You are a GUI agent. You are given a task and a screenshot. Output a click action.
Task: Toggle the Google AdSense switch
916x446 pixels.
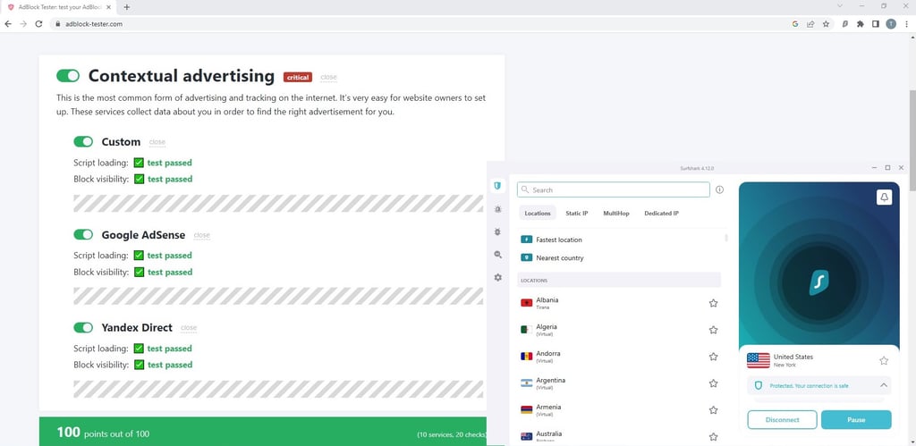point(83,235)
